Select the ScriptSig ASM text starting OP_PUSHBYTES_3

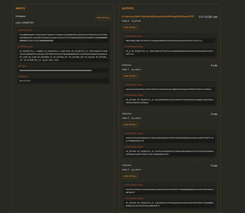pos(63,55)
